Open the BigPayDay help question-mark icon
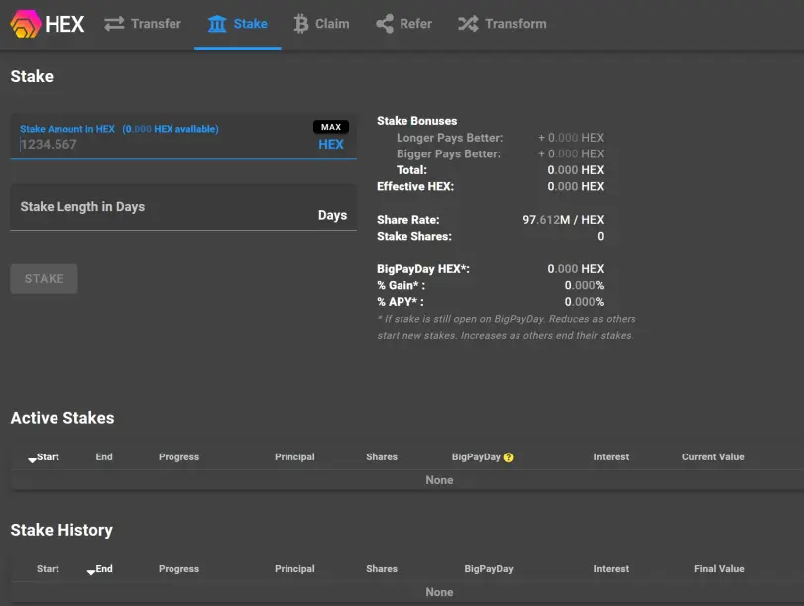 pos(509,457)
